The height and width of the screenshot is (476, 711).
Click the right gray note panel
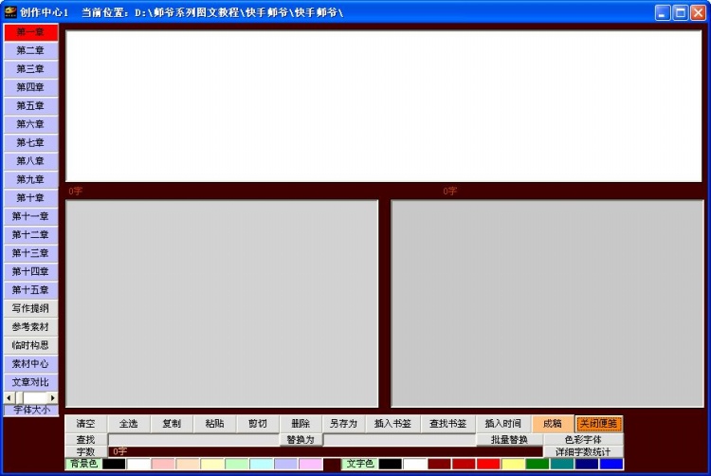[x=547, y=303]
